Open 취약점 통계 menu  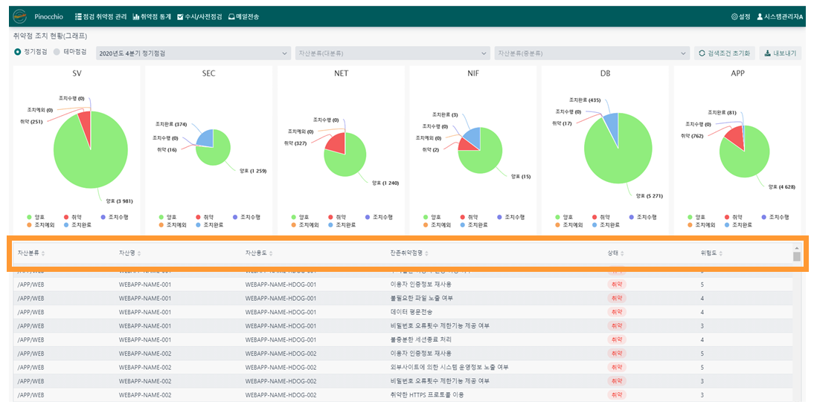click(x=152, y=16)
